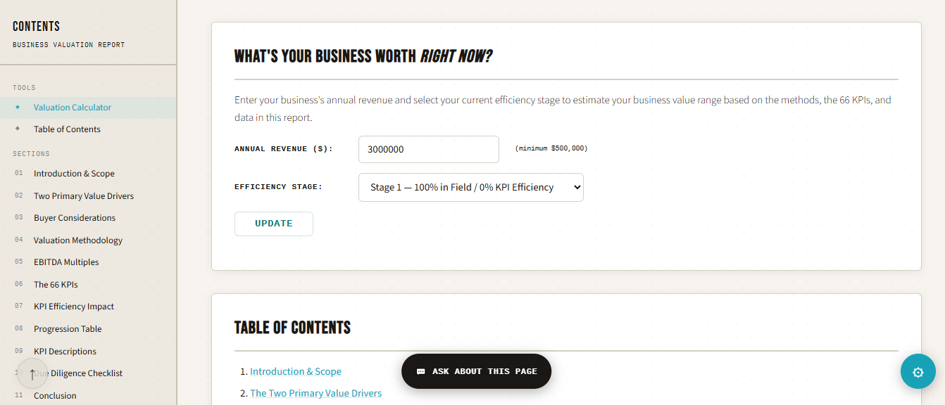945x405 pixels.
Task: Select Progression Table in sidebar
Action: pos(68,329)
